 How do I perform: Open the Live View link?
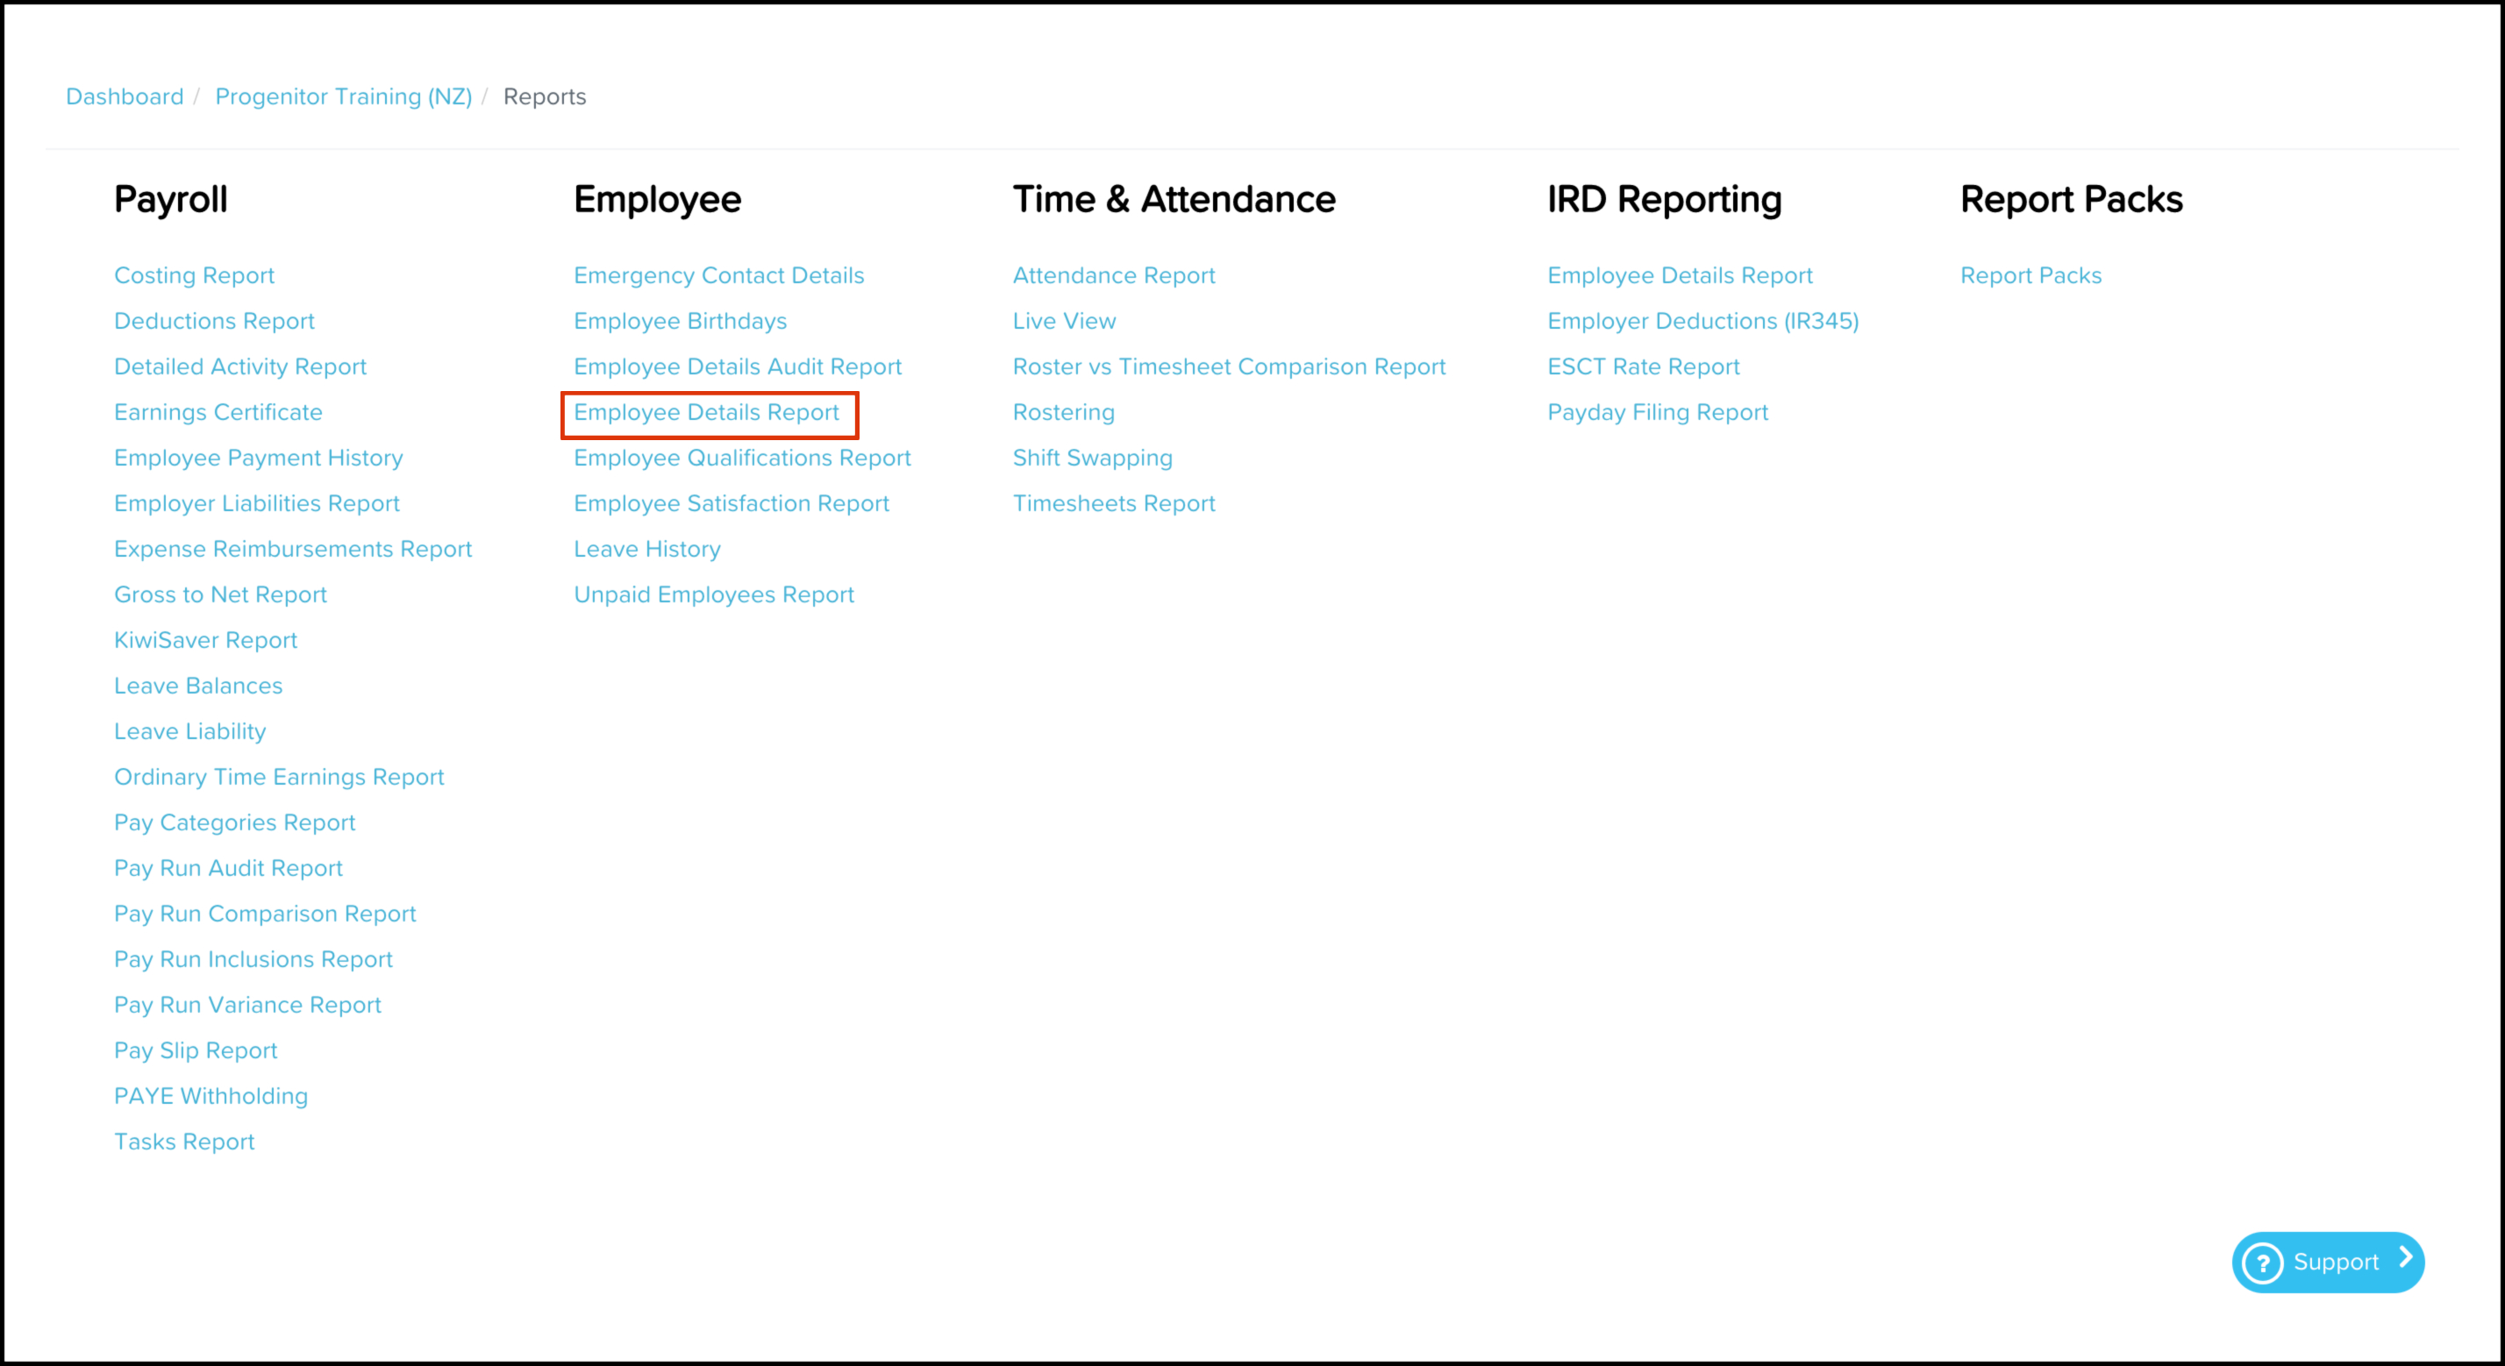[1064, 321]
